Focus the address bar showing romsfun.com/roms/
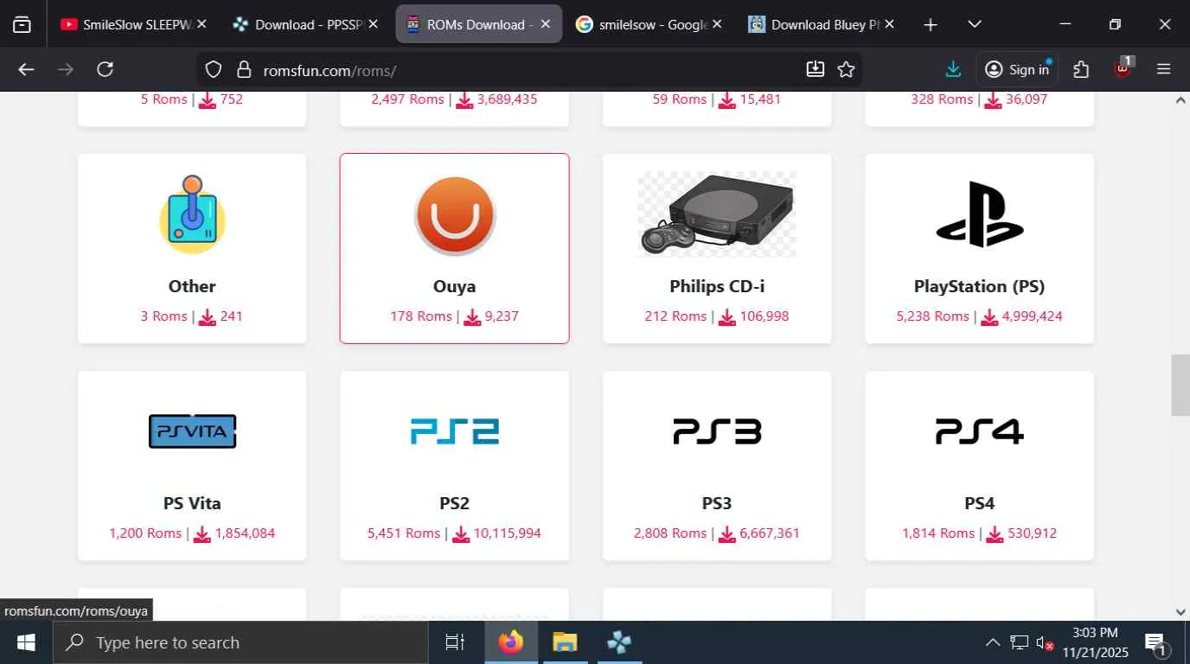This screenshot has width=1190, height=664. 529,69
